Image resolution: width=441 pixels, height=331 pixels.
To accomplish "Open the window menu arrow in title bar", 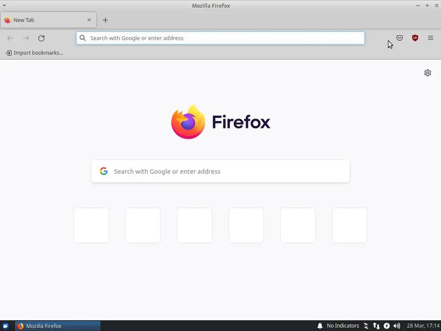I will click(4, 5).
